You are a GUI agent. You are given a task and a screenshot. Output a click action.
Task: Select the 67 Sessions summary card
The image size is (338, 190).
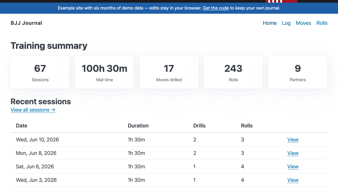[x=40, y=72]
